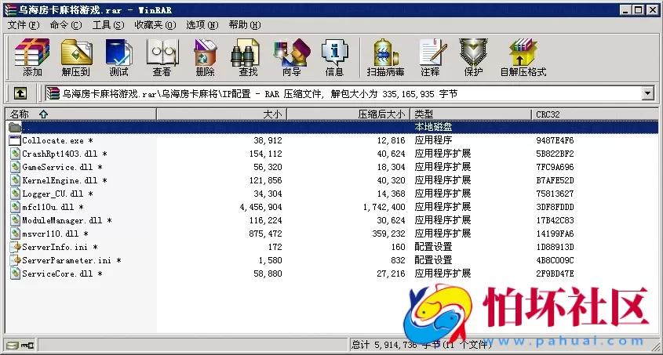Image resolution: width=663 pixels, height=355 pixels.
Task: Expand the archive path dropdown arrow
Action: point(647,93)
